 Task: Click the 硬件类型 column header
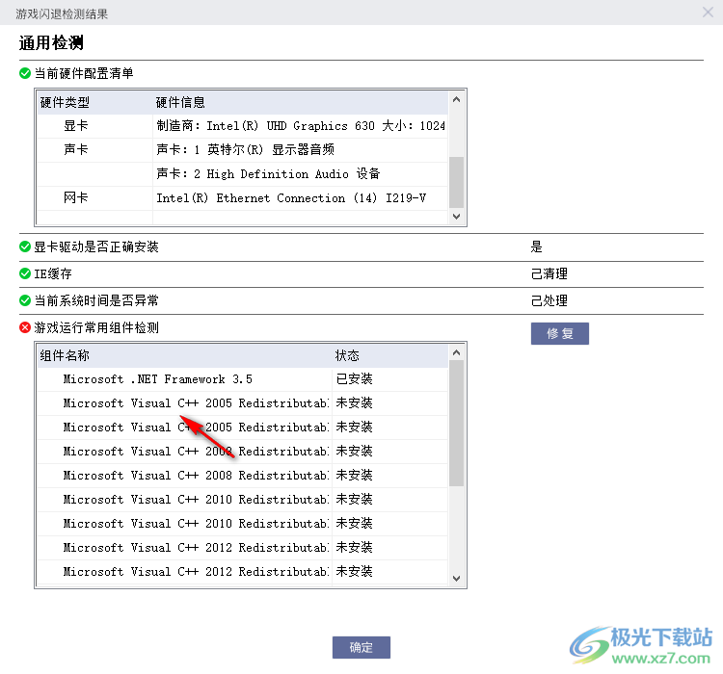click(94, 102)
